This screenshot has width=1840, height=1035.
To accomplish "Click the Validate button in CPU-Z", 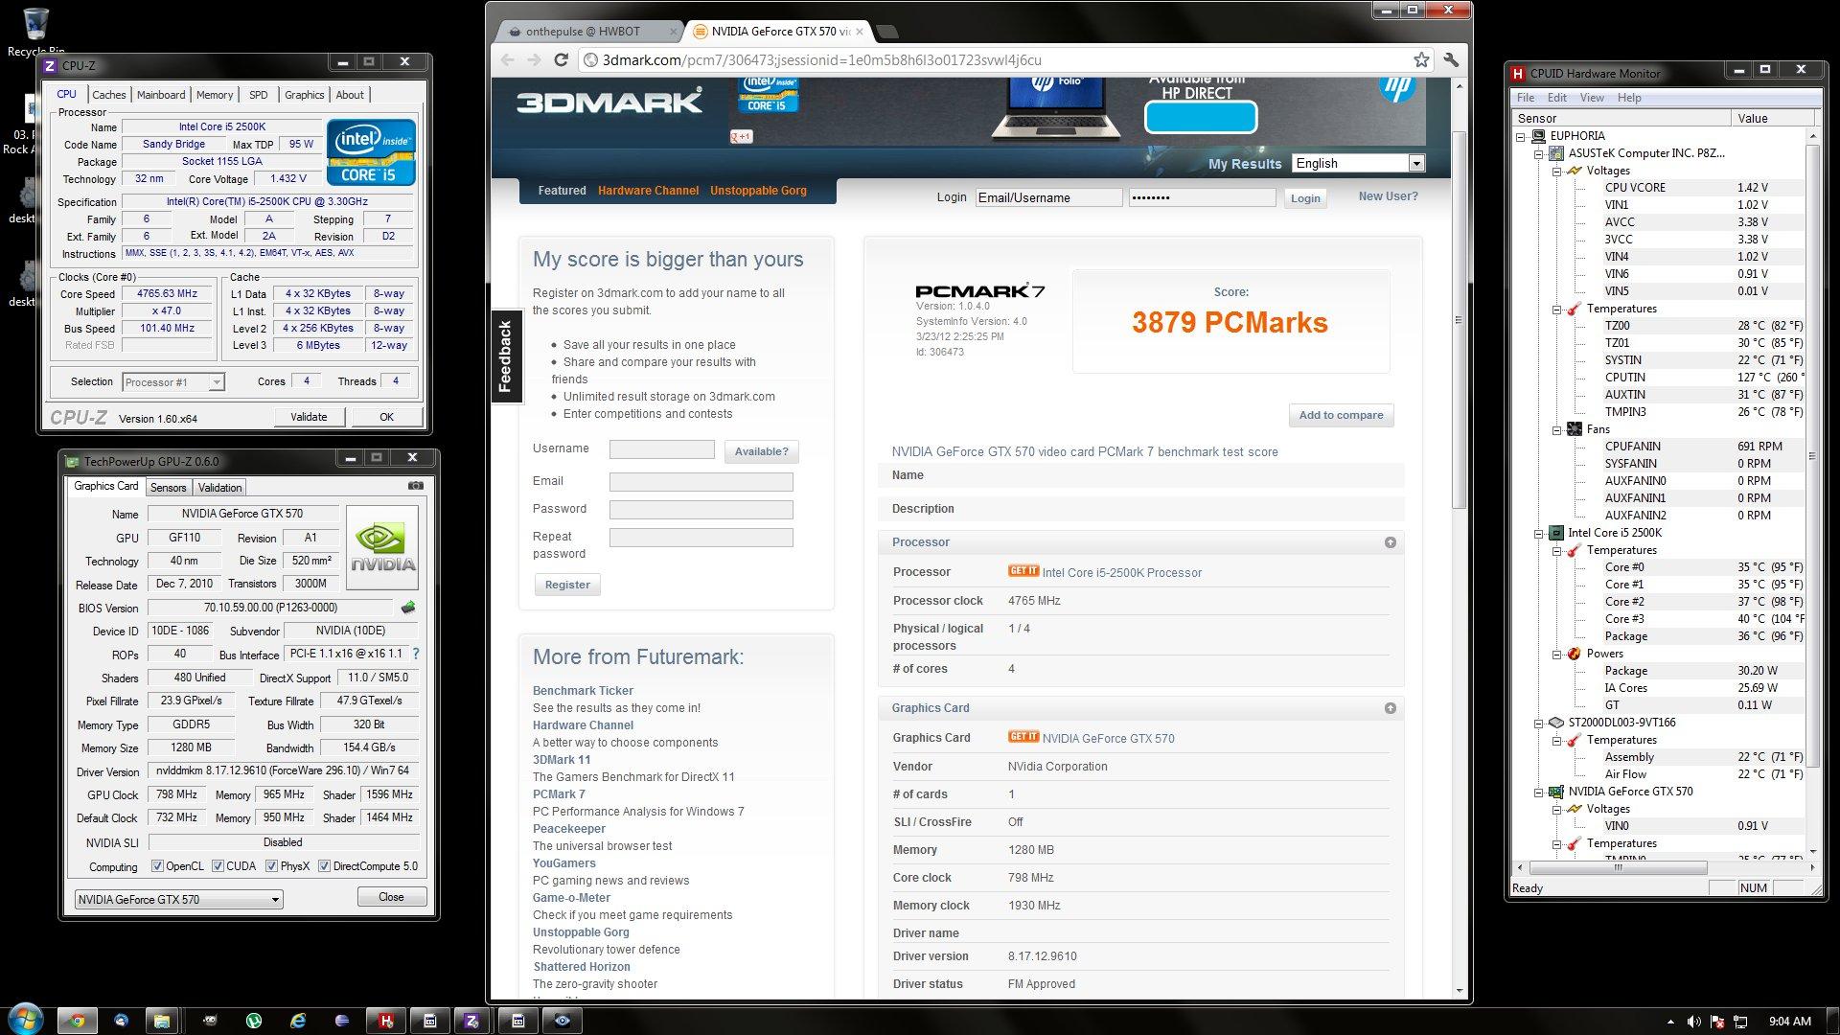I will [x=309, y=417].
